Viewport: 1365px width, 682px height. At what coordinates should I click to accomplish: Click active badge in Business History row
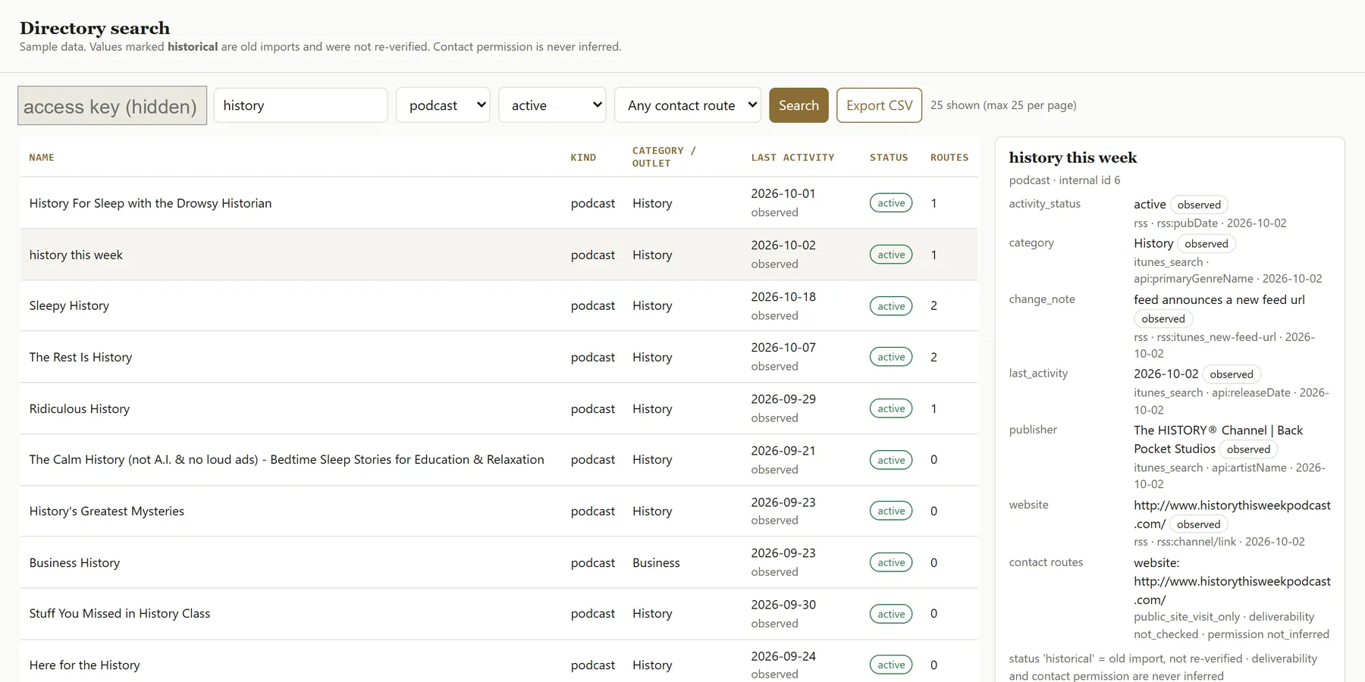coord(891,562)
